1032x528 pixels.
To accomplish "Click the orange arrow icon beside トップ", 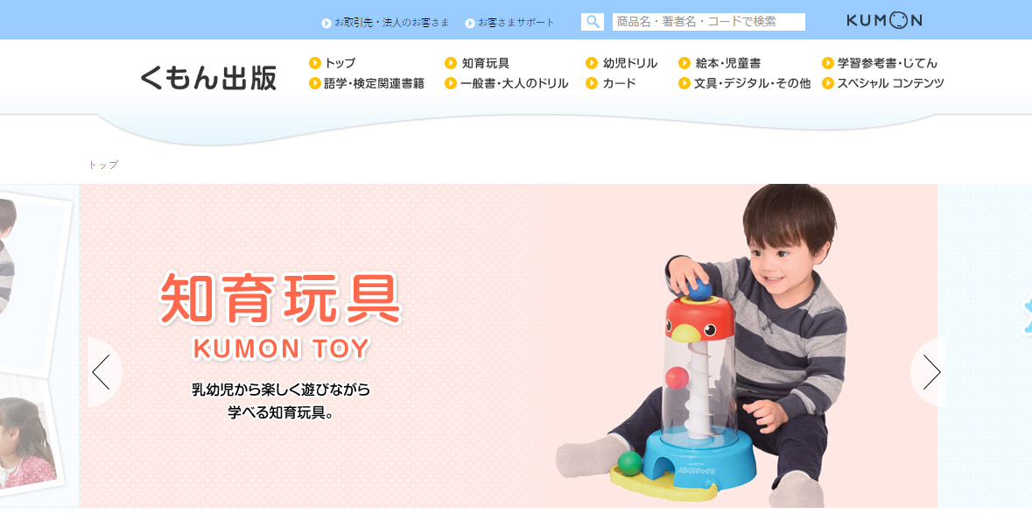I will tap(314, 63).
